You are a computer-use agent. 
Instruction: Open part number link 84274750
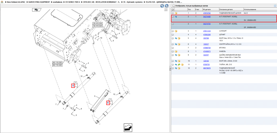pyautogui.click(x=207, y=24)
